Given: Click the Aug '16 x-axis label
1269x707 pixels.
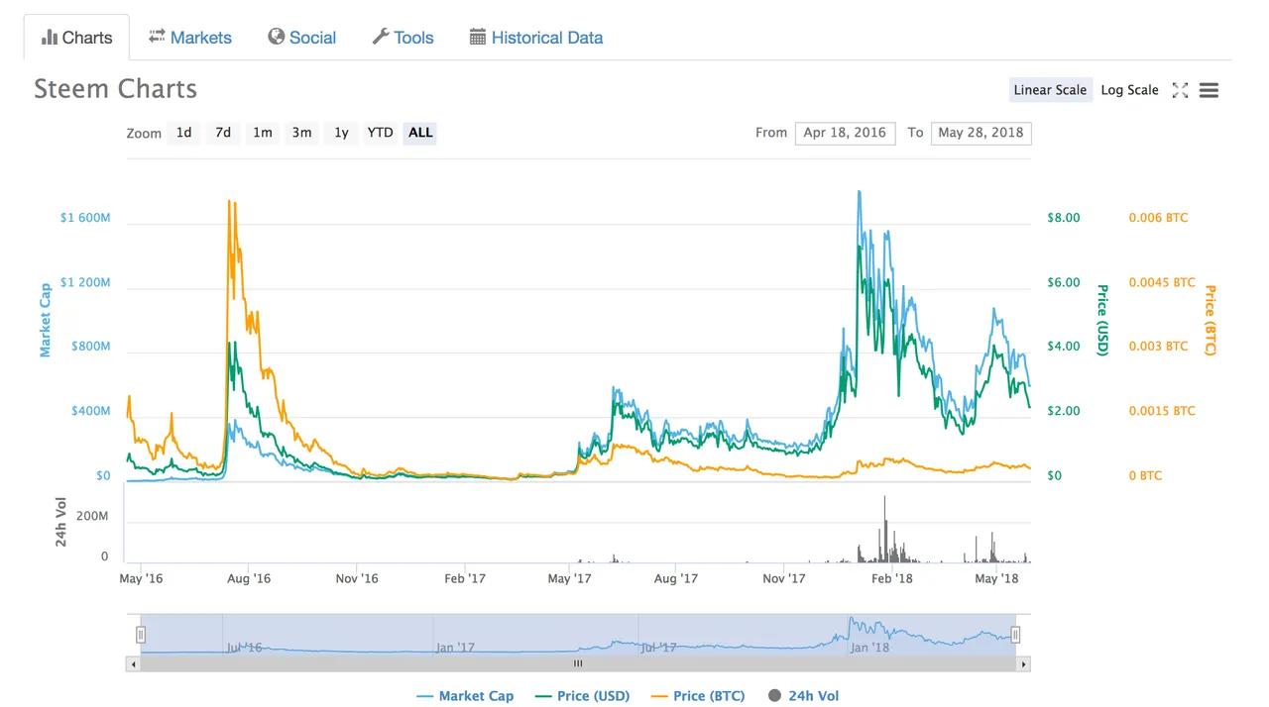Looking at the screenshot, I should click(248, 578).
